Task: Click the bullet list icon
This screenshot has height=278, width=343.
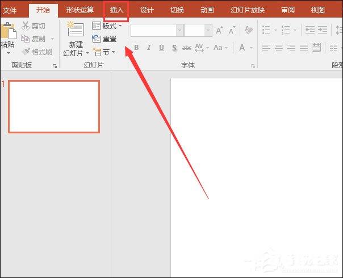Action: (x=266, y=30)
